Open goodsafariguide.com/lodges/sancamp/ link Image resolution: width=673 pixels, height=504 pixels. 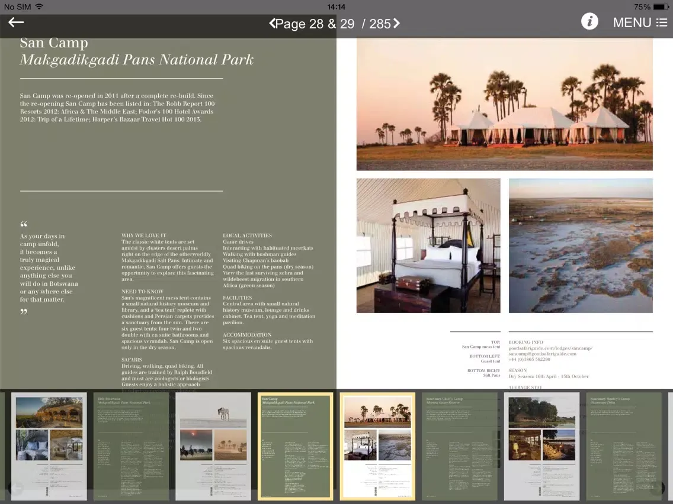click(x=550, y=348)
